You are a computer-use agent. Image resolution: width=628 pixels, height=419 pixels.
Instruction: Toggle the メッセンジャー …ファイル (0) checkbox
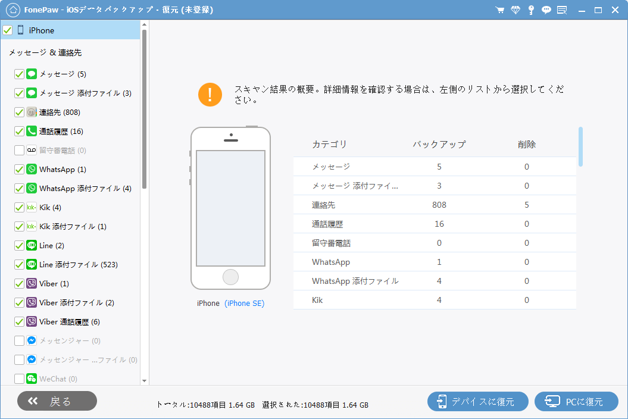tap(19, 359)
